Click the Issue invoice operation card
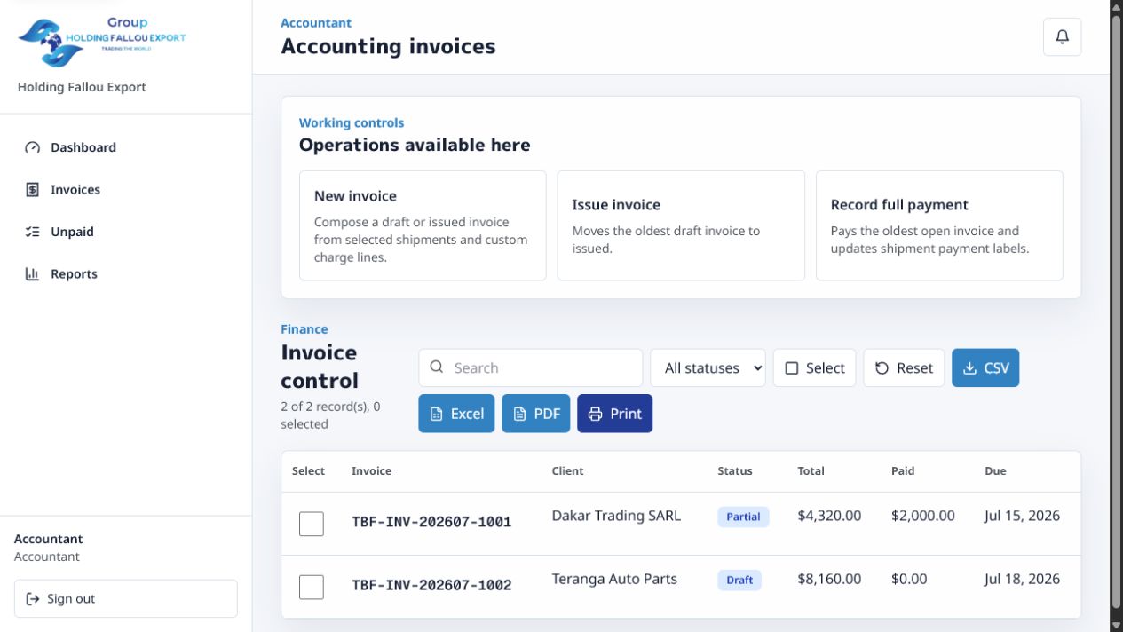The height and width of the screenshot is (632, 1123). (x=681, y=225)
